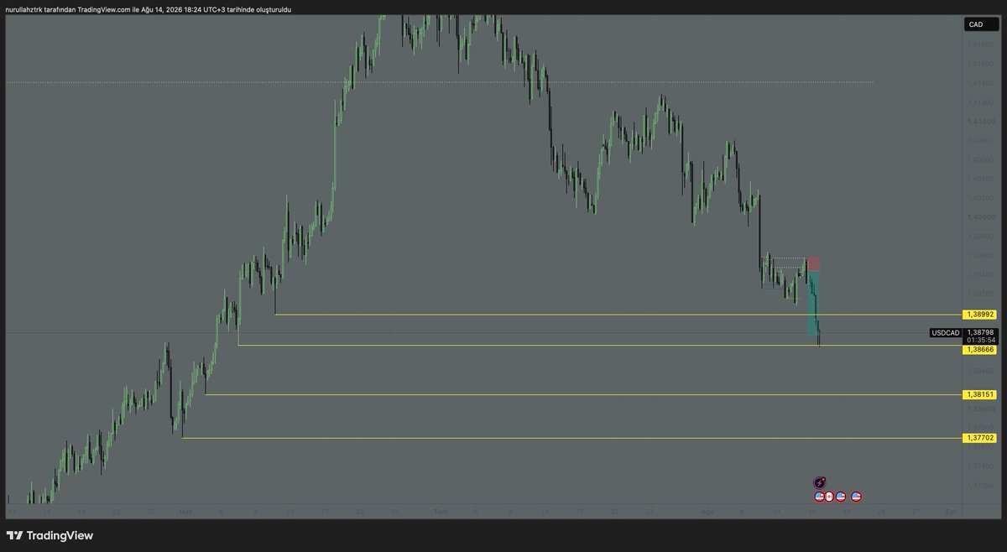Click the 'Tem' month label on time axis
Image resolution: width=1007 pixels, height=552 pixels.
coord(441,511)
